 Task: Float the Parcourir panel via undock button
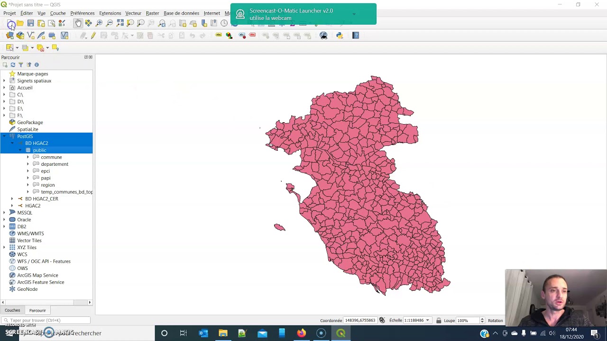(86, 57)
